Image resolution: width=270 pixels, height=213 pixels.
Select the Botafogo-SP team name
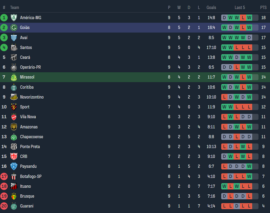[x=31, y=176]
